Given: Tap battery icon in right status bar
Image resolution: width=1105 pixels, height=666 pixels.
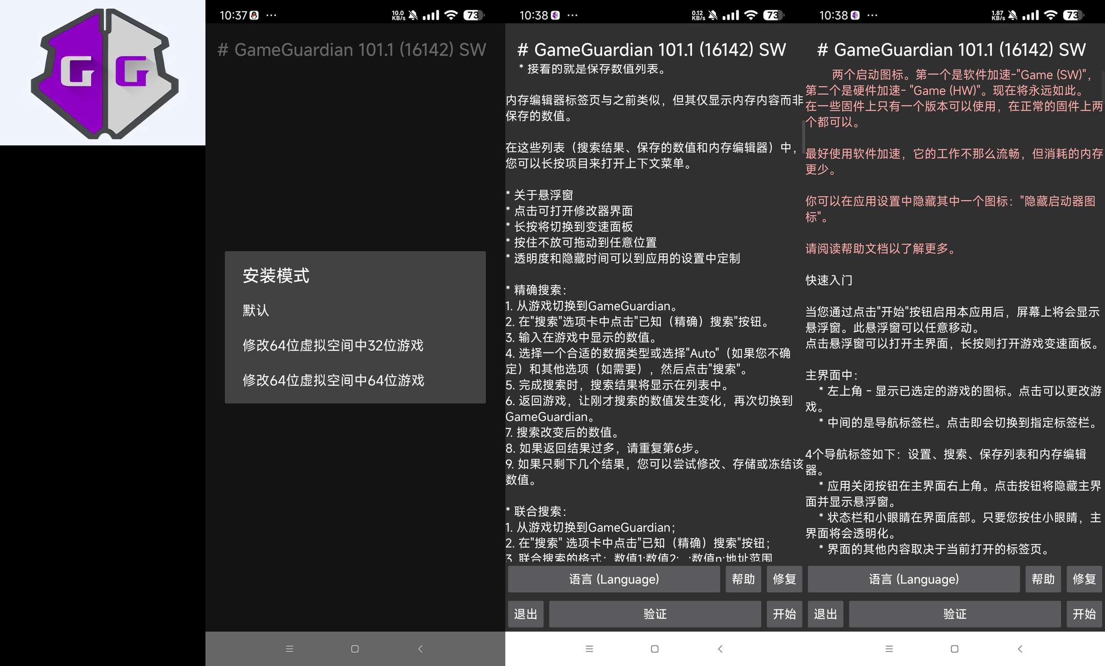Looking at the screenshot, I should pos(1073,16).
